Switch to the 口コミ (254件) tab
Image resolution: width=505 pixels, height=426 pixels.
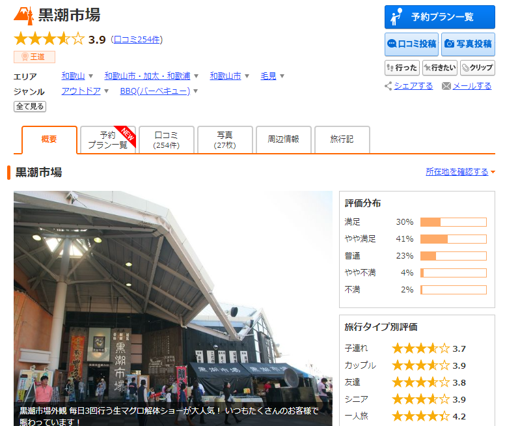tap(166, 140)
